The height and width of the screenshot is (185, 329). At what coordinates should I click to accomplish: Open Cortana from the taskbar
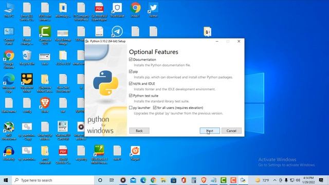click(100, 180)
